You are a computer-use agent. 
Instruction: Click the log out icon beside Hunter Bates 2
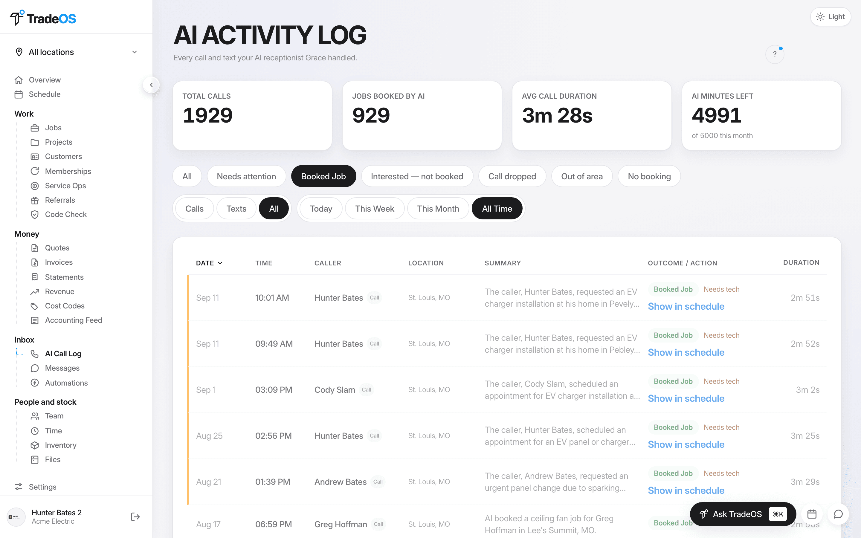click(x=135, y=517)
